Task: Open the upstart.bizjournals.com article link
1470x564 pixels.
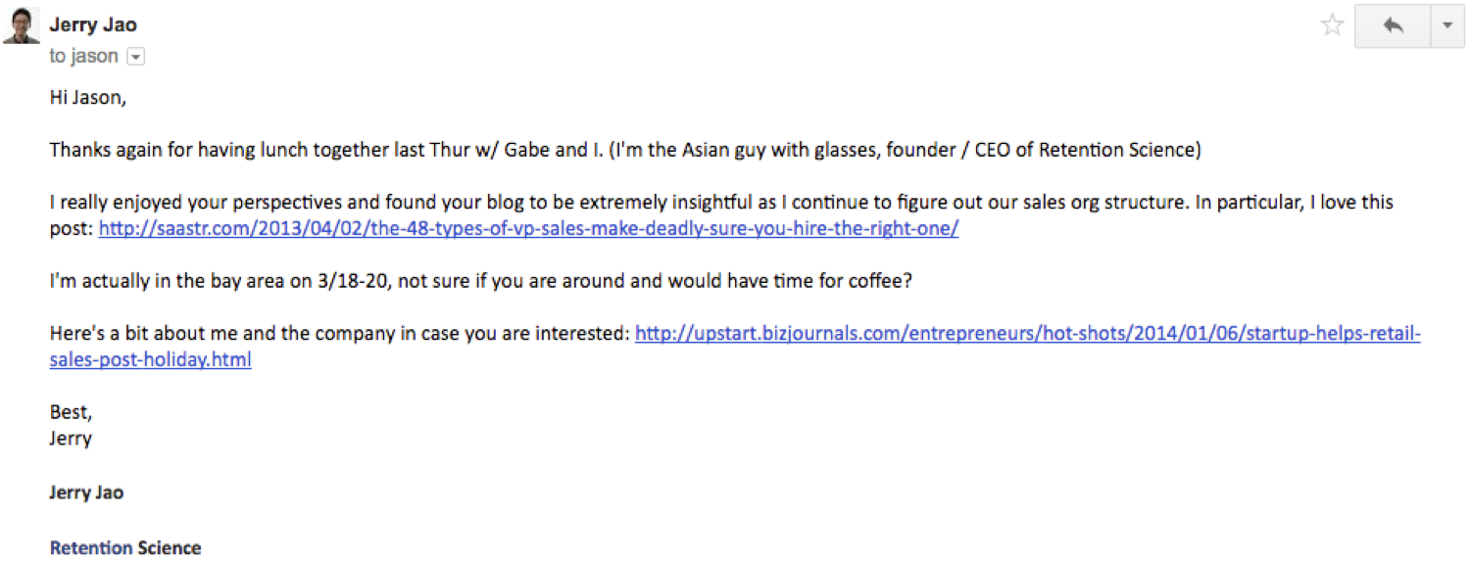Action: coord(1028,333)
